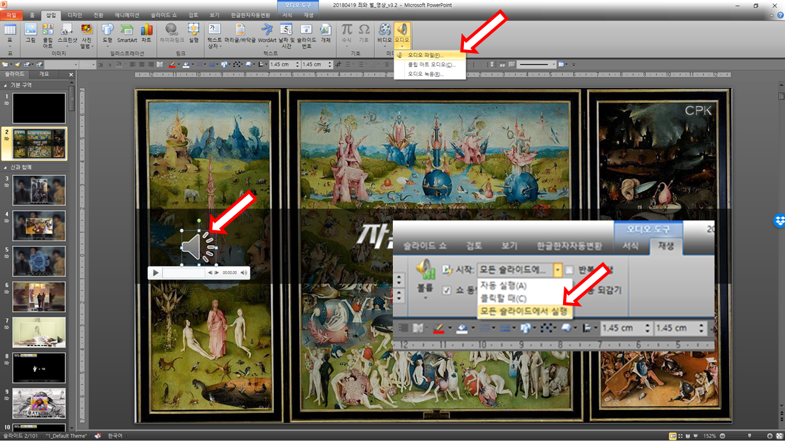Collapse the 신과 함께 section header
The width and height of the screenshot is (785, 441).
point(5,167)
